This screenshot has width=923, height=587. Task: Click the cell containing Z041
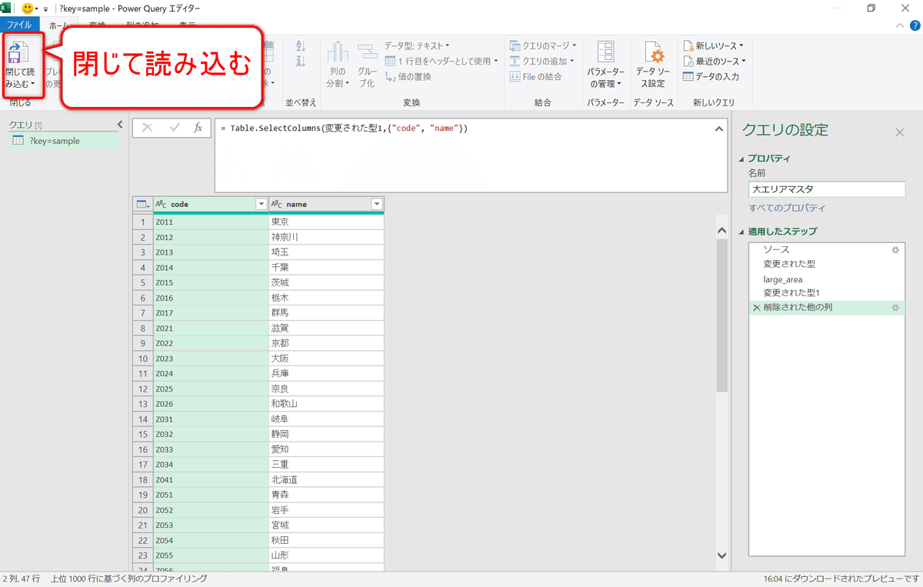[x=211, y=480]
